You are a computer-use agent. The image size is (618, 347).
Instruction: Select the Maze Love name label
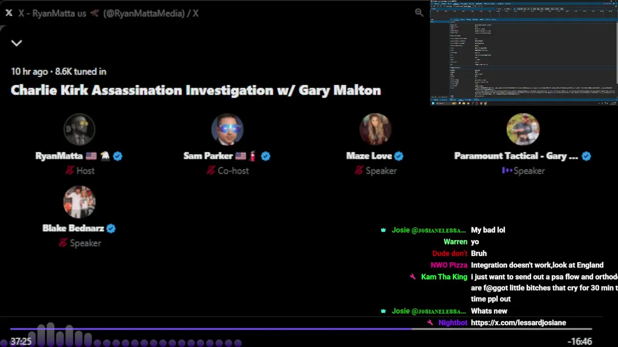[369, 156]
